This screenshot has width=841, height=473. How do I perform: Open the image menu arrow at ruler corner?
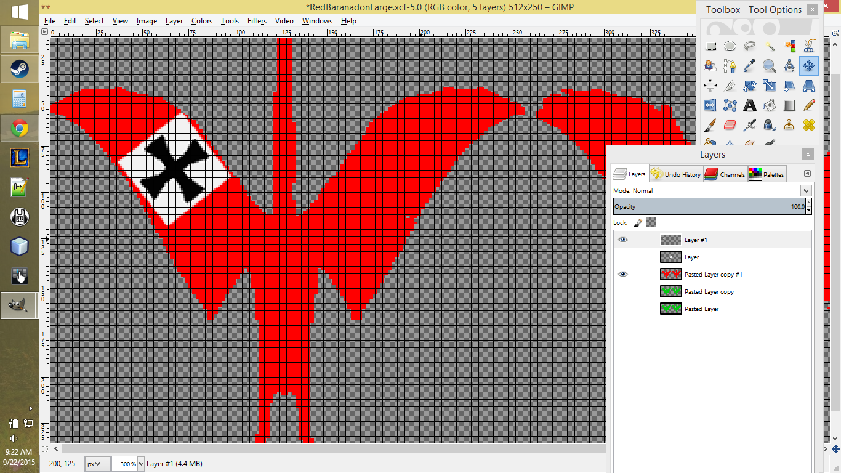click(44, 31)
